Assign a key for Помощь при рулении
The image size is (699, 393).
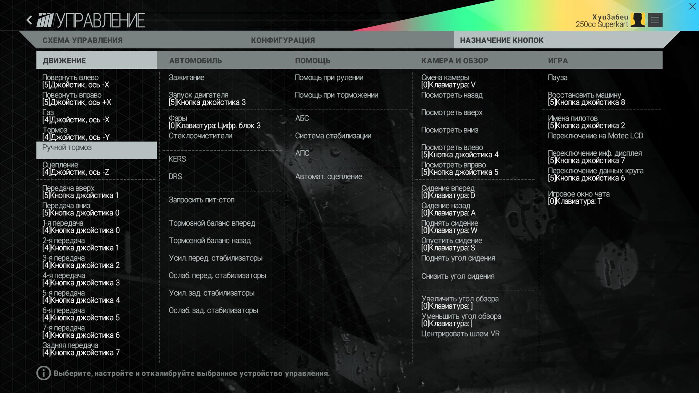point(329,78)
